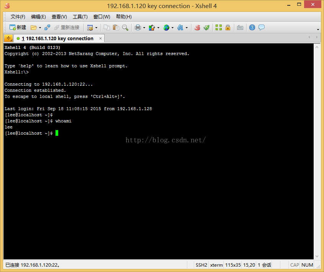324x272 pixels.
Task: Open the 帮助(H) menu
Action: [x=124, y=17]
